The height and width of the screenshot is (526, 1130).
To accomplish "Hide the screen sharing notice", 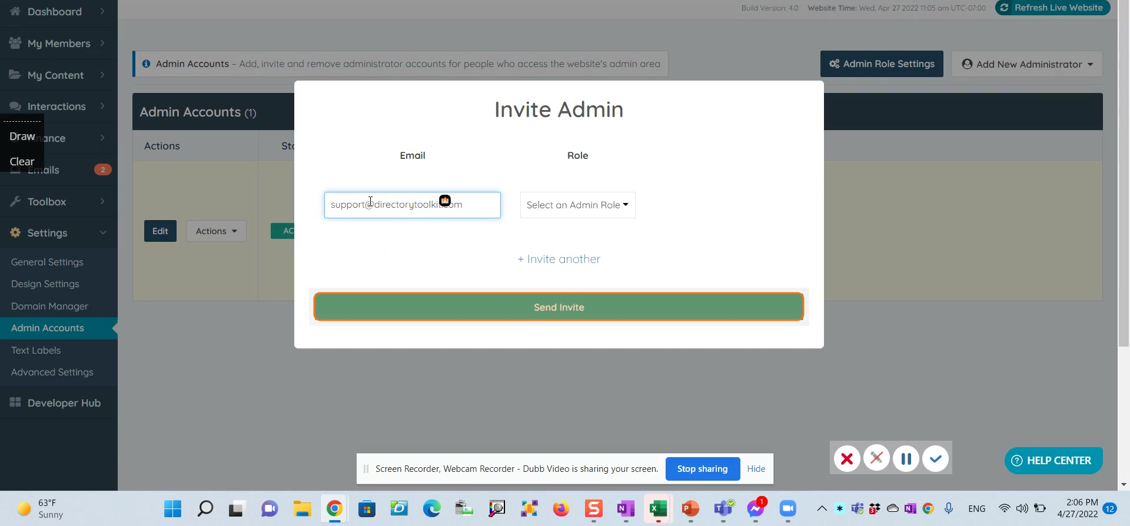I will (756, 469).
